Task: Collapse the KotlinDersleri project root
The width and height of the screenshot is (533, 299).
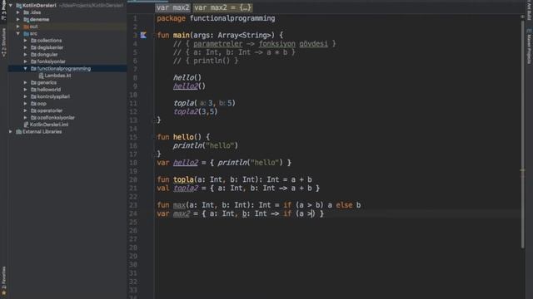Action: (11, 6)
